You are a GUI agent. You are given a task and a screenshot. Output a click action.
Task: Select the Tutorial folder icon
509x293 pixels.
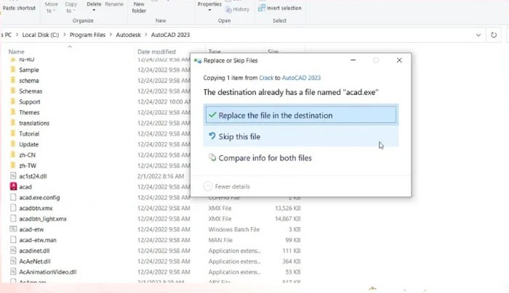pos(13,133)
